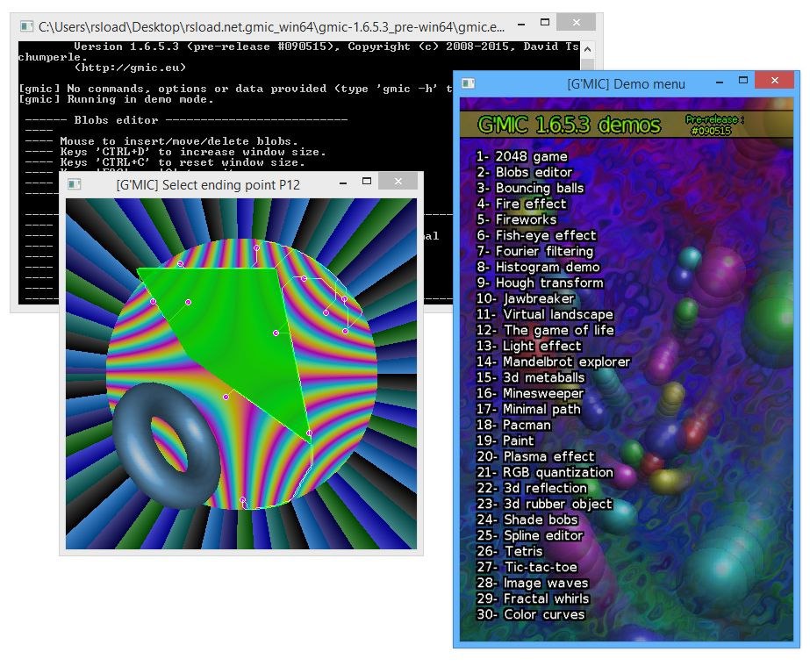The height and width of the screenshot is (666, 810).
Task: Start the '10- Jawbreaker' game
Action: [526, 298]
